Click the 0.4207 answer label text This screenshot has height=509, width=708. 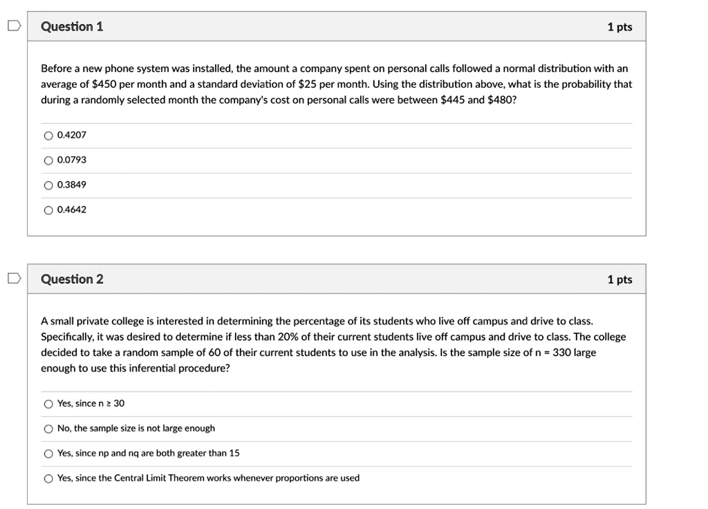point(72,135)
